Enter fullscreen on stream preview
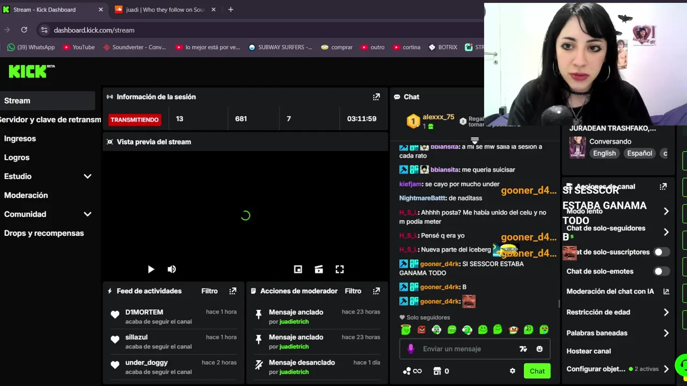 [x=340, y=269]
